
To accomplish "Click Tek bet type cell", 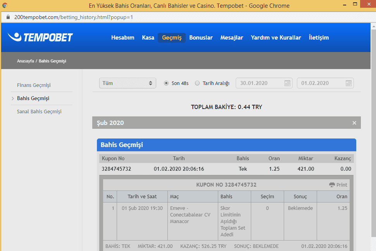I will point(243,169).
